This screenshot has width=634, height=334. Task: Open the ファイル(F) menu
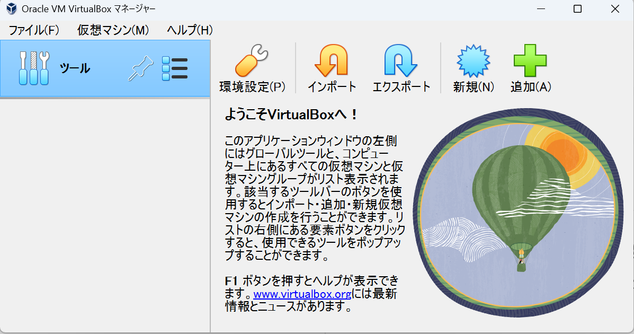point(34,30)
